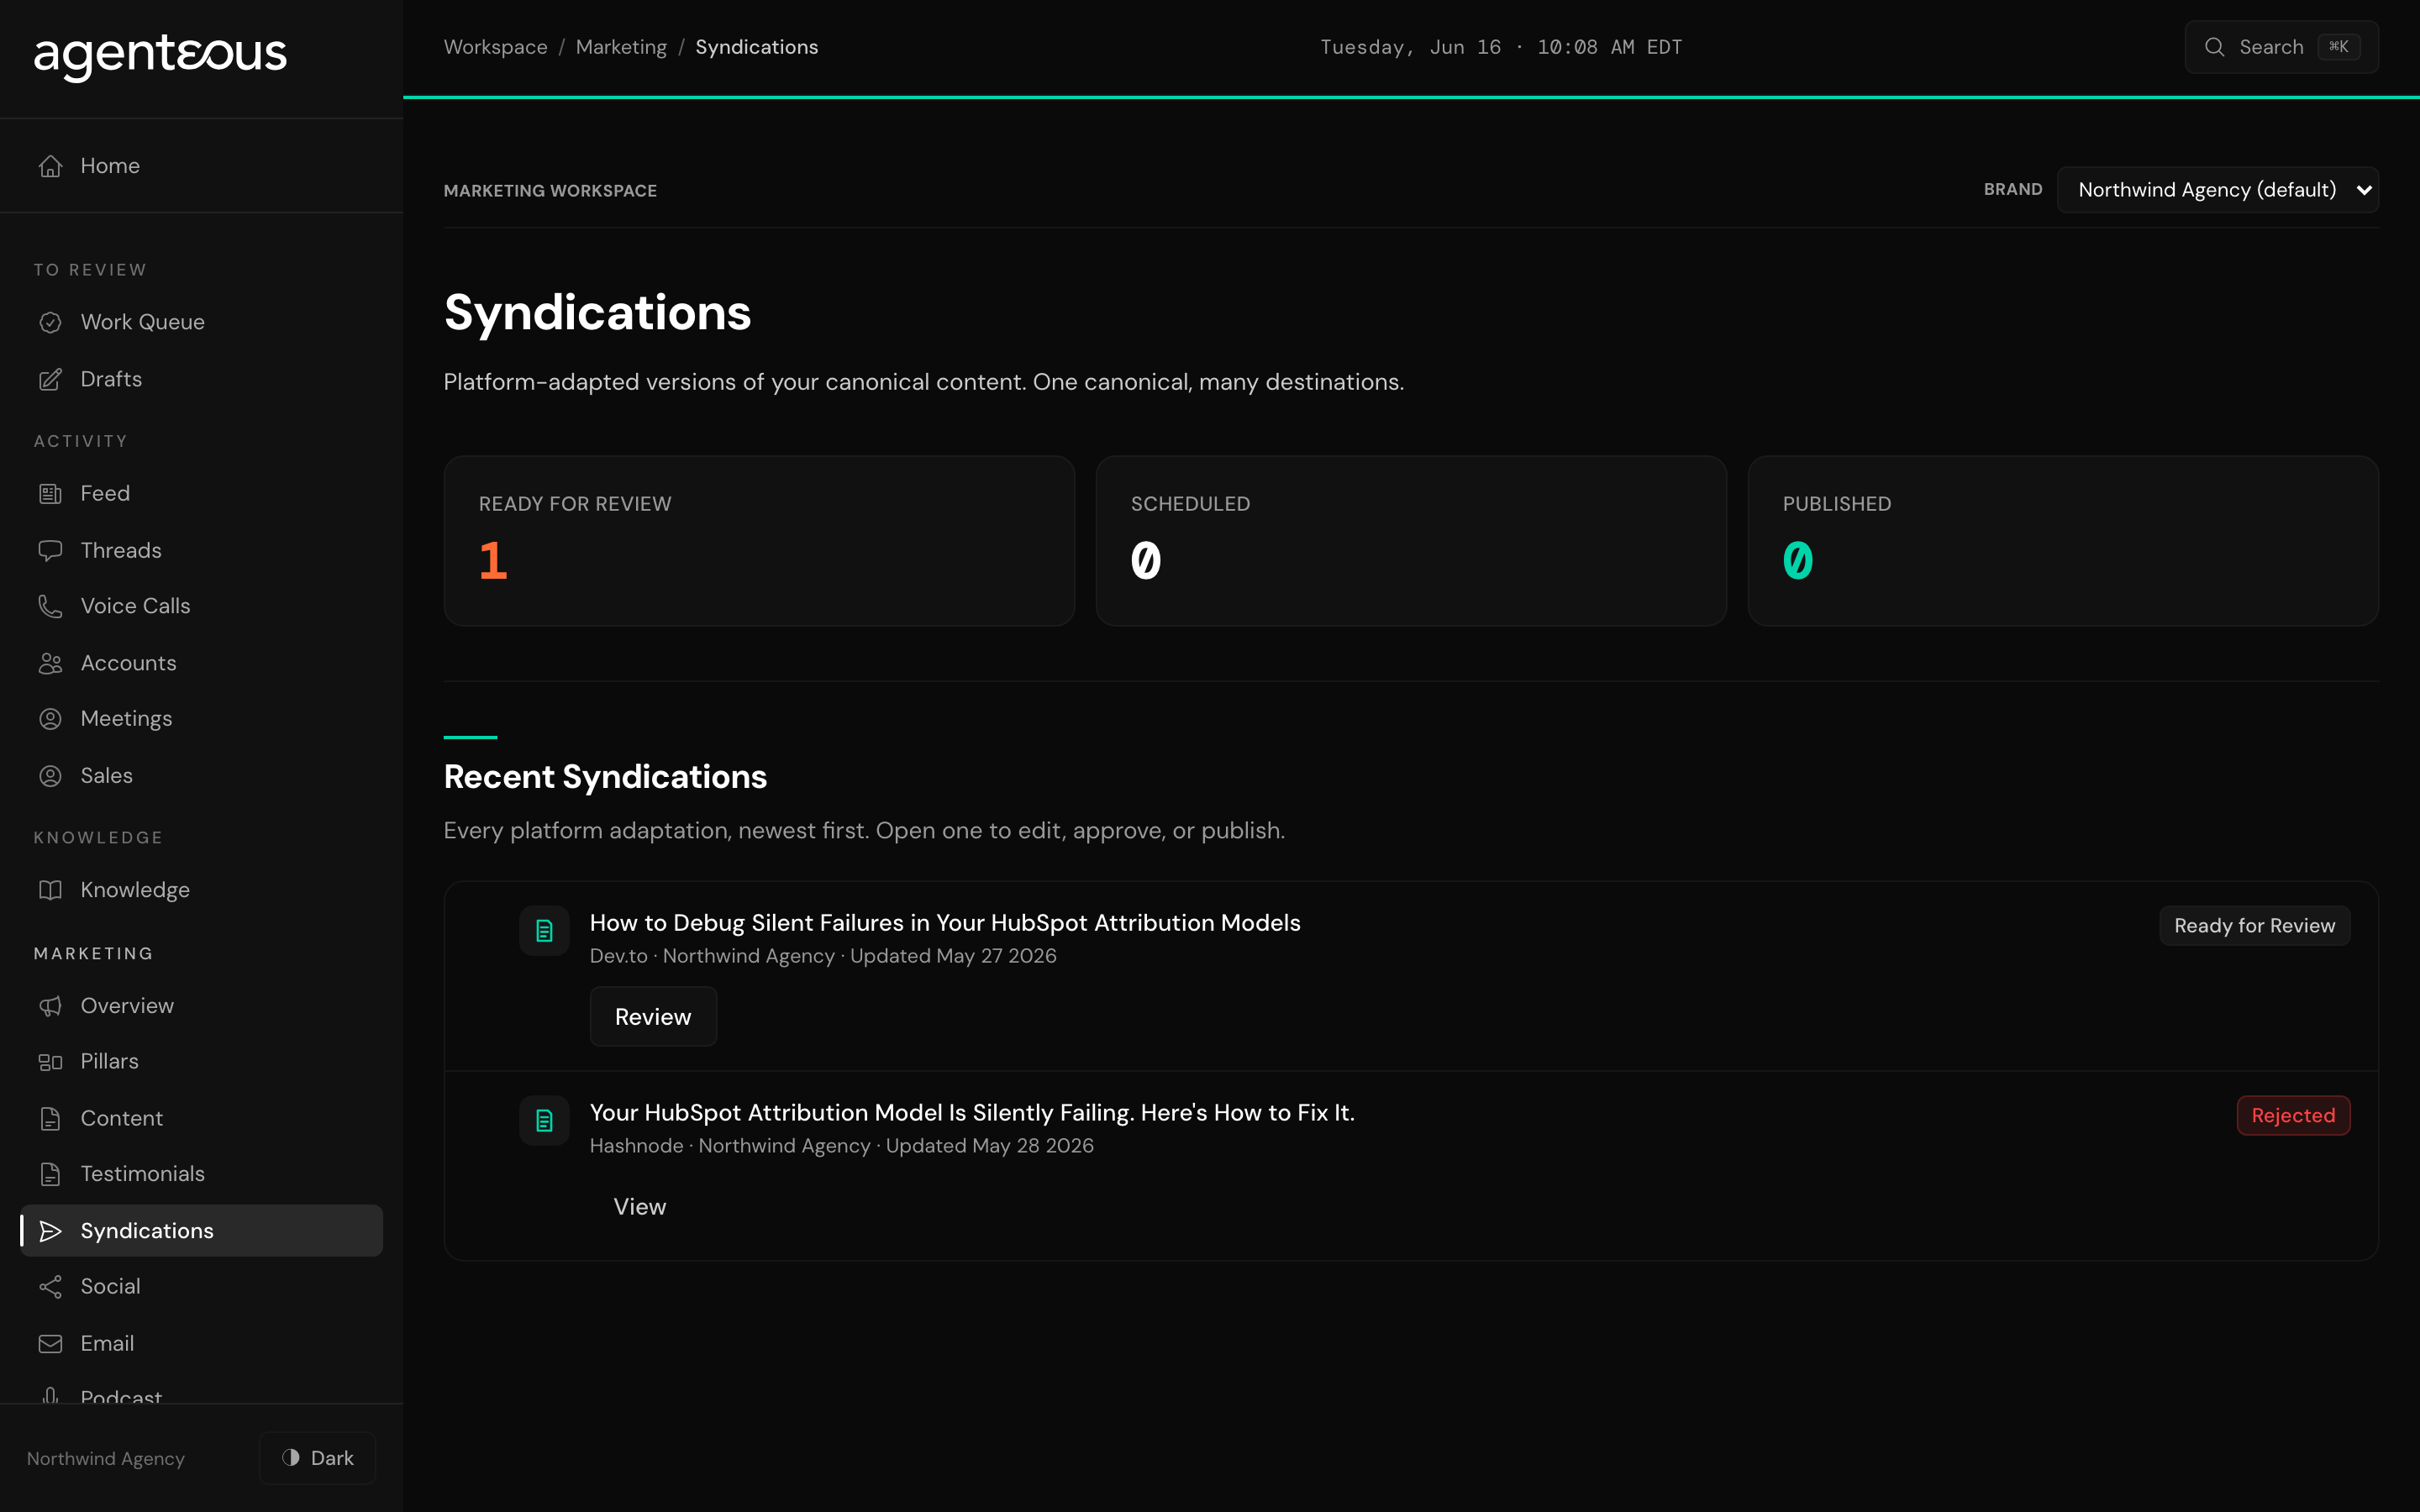The height and width of the screenshot is (1512, 2420).
Task: Click document icon of Dev.to syndication
Action: [544, 931]
